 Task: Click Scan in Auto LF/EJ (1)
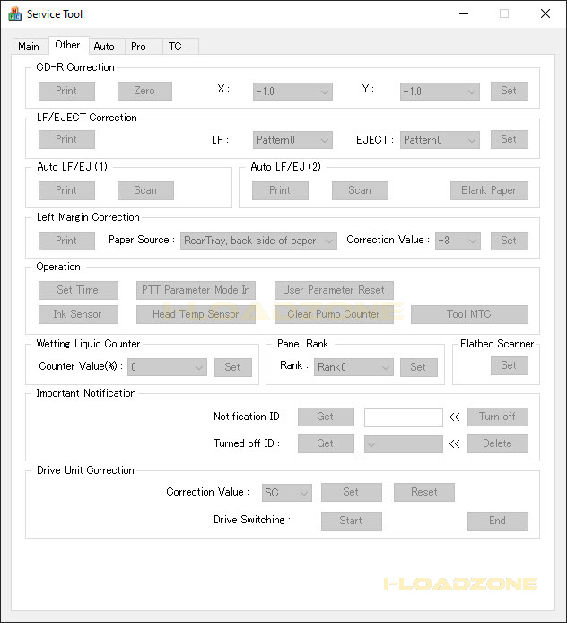145,190
